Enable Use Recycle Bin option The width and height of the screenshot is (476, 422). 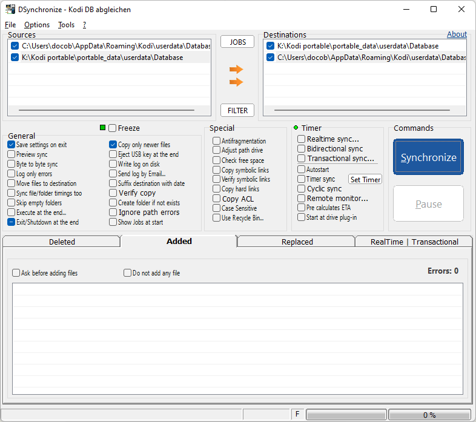216,218
